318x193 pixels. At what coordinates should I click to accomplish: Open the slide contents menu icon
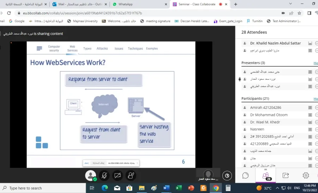coord(39,48)
